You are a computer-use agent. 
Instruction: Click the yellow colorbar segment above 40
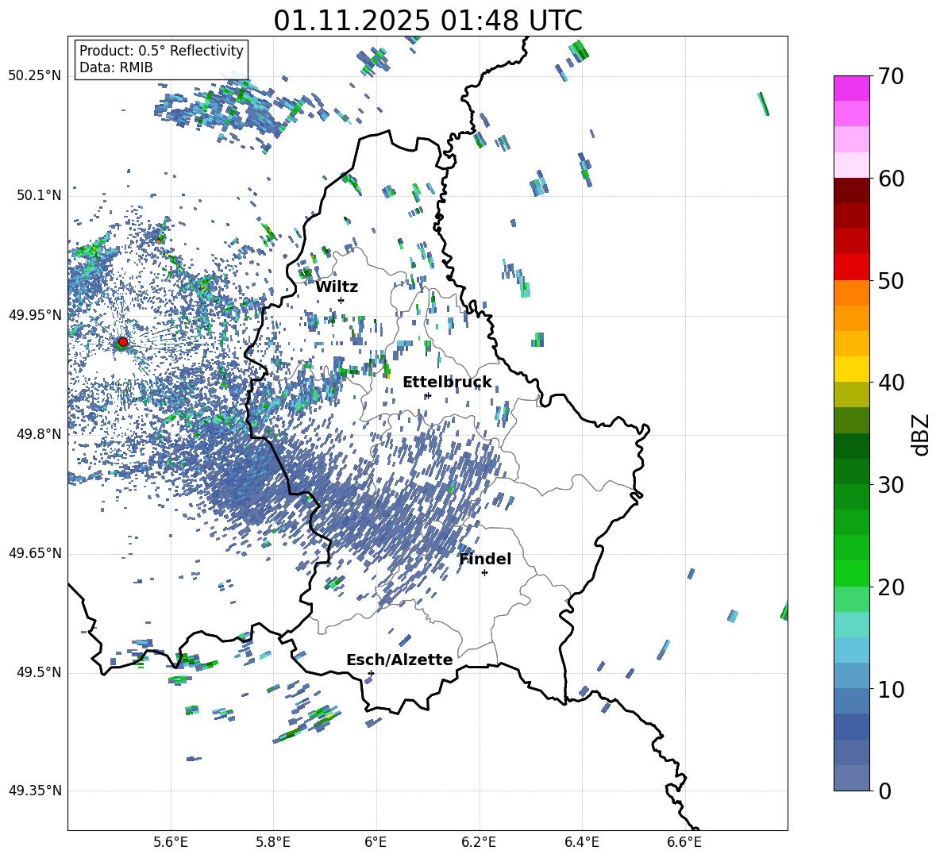(x=851, y=369)
